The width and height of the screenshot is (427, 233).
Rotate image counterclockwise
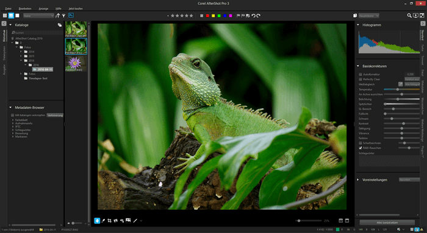253,16
